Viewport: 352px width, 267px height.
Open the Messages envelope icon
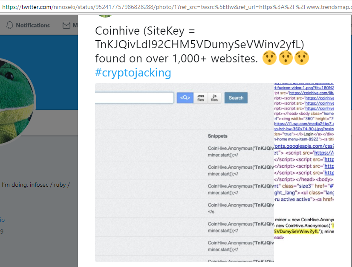[66, 25]
